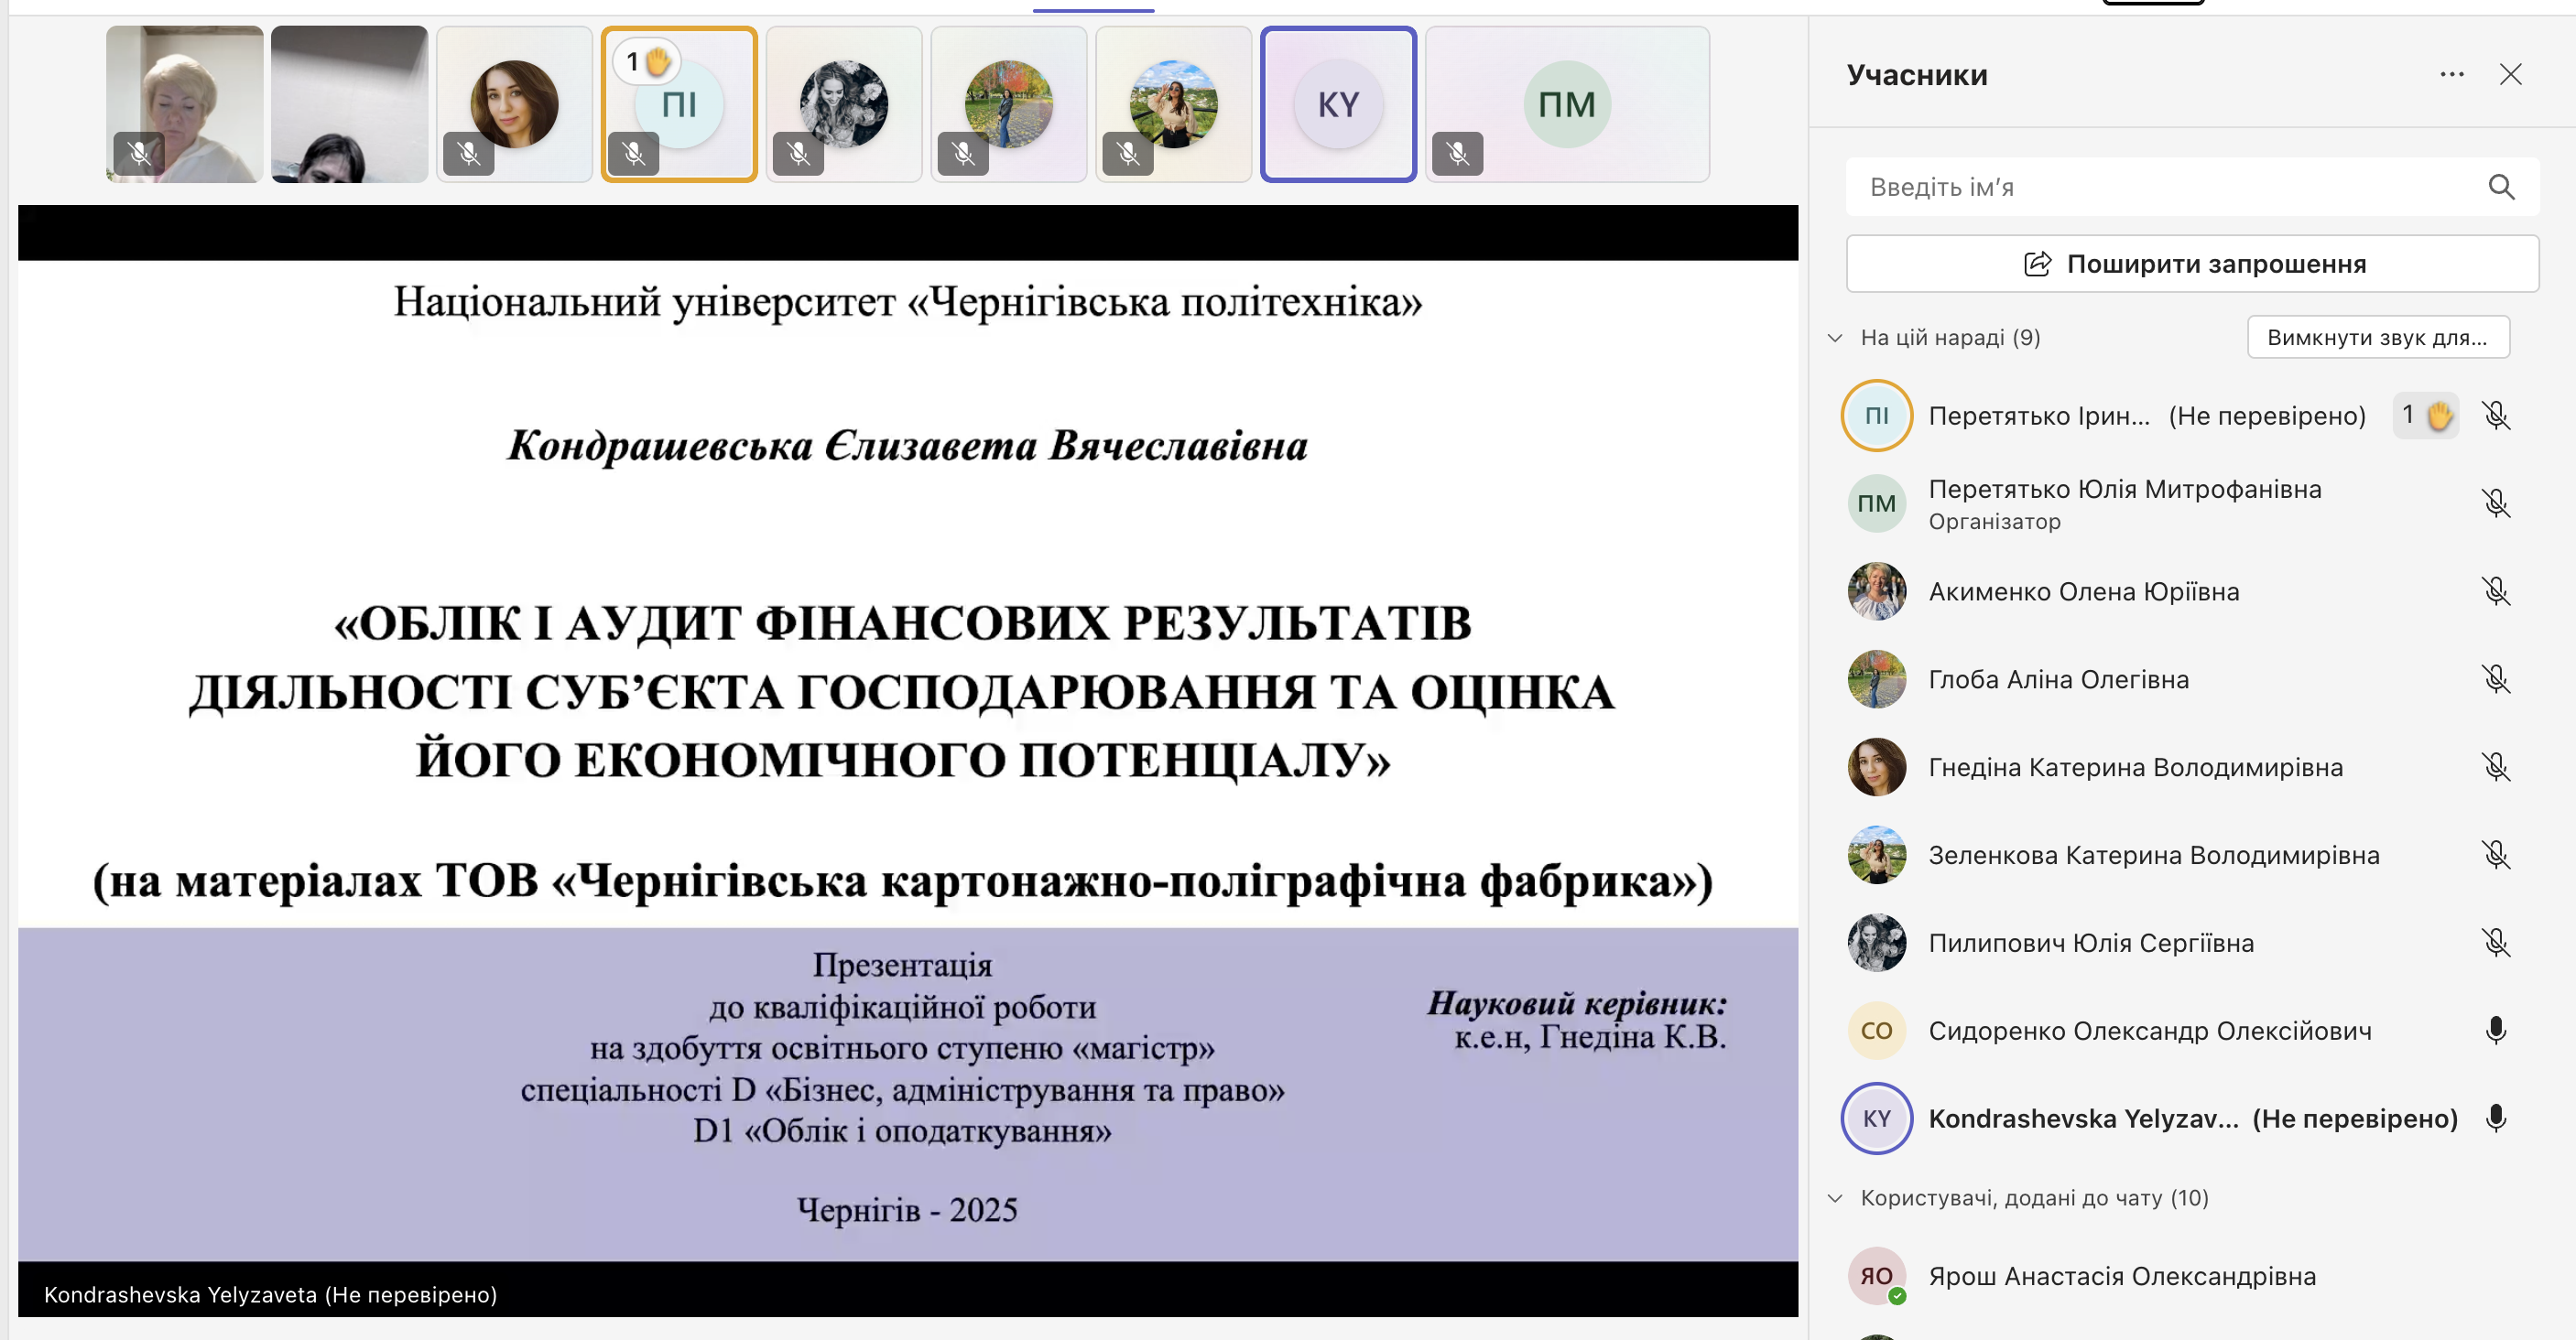Image resolution: width=2576 pixels, height=1340 pixels.
Task: Click raised hand icon next to Перетятько Ірина
Action: pos(2438,415)
